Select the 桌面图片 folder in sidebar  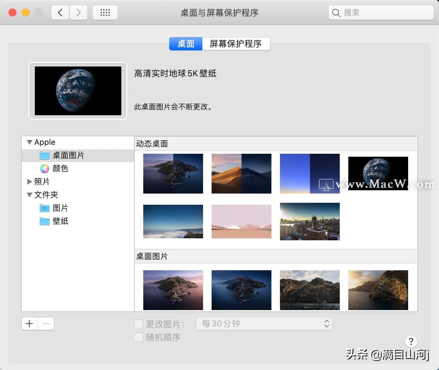[68, 155]
